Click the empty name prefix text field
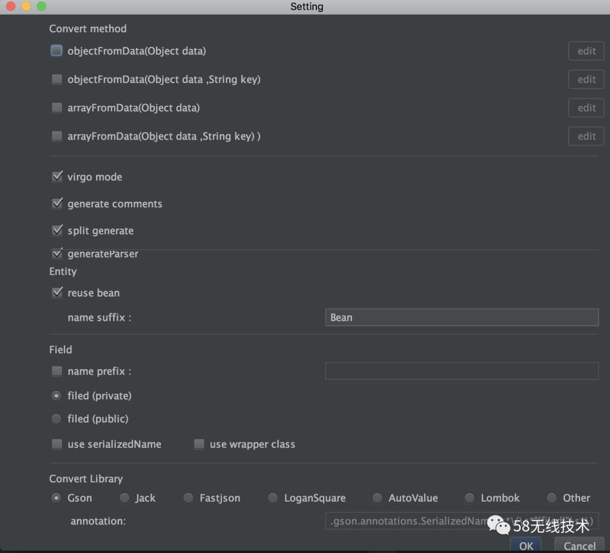 click(x=462, y=371)
